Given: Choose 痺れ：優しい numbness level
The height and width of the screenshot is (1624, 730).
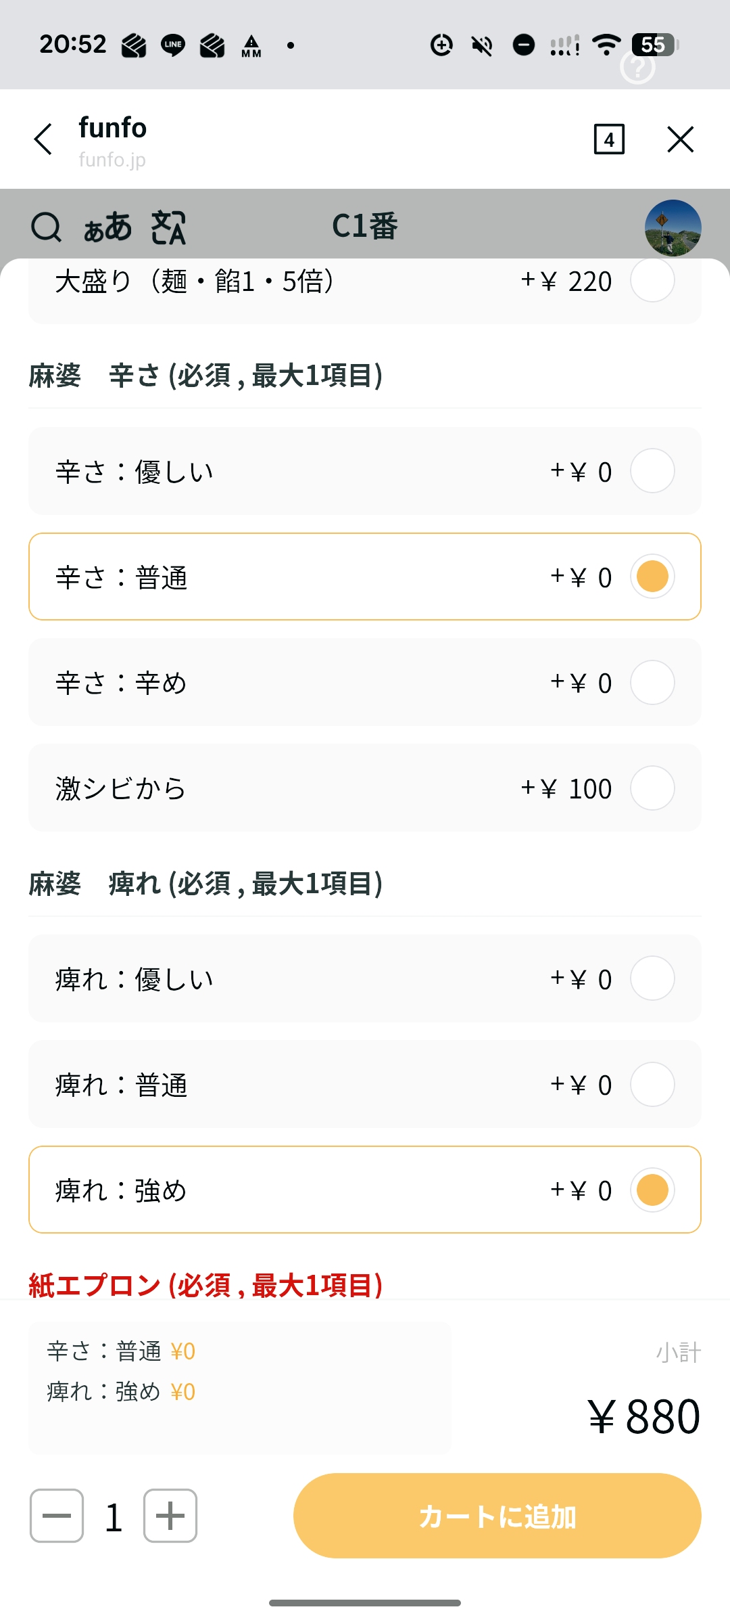Looking at the screenshot, I should [652, 978].
